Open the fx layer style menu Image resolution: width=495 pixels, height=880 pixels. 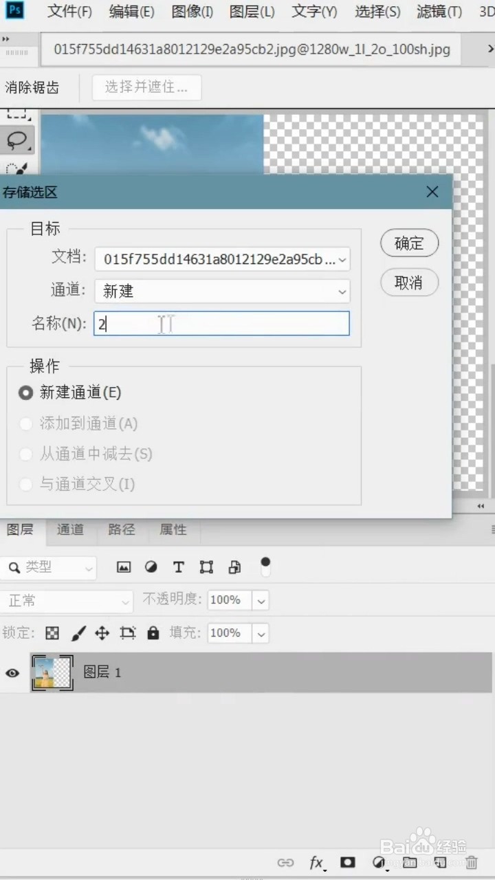[x=317, y=863]
